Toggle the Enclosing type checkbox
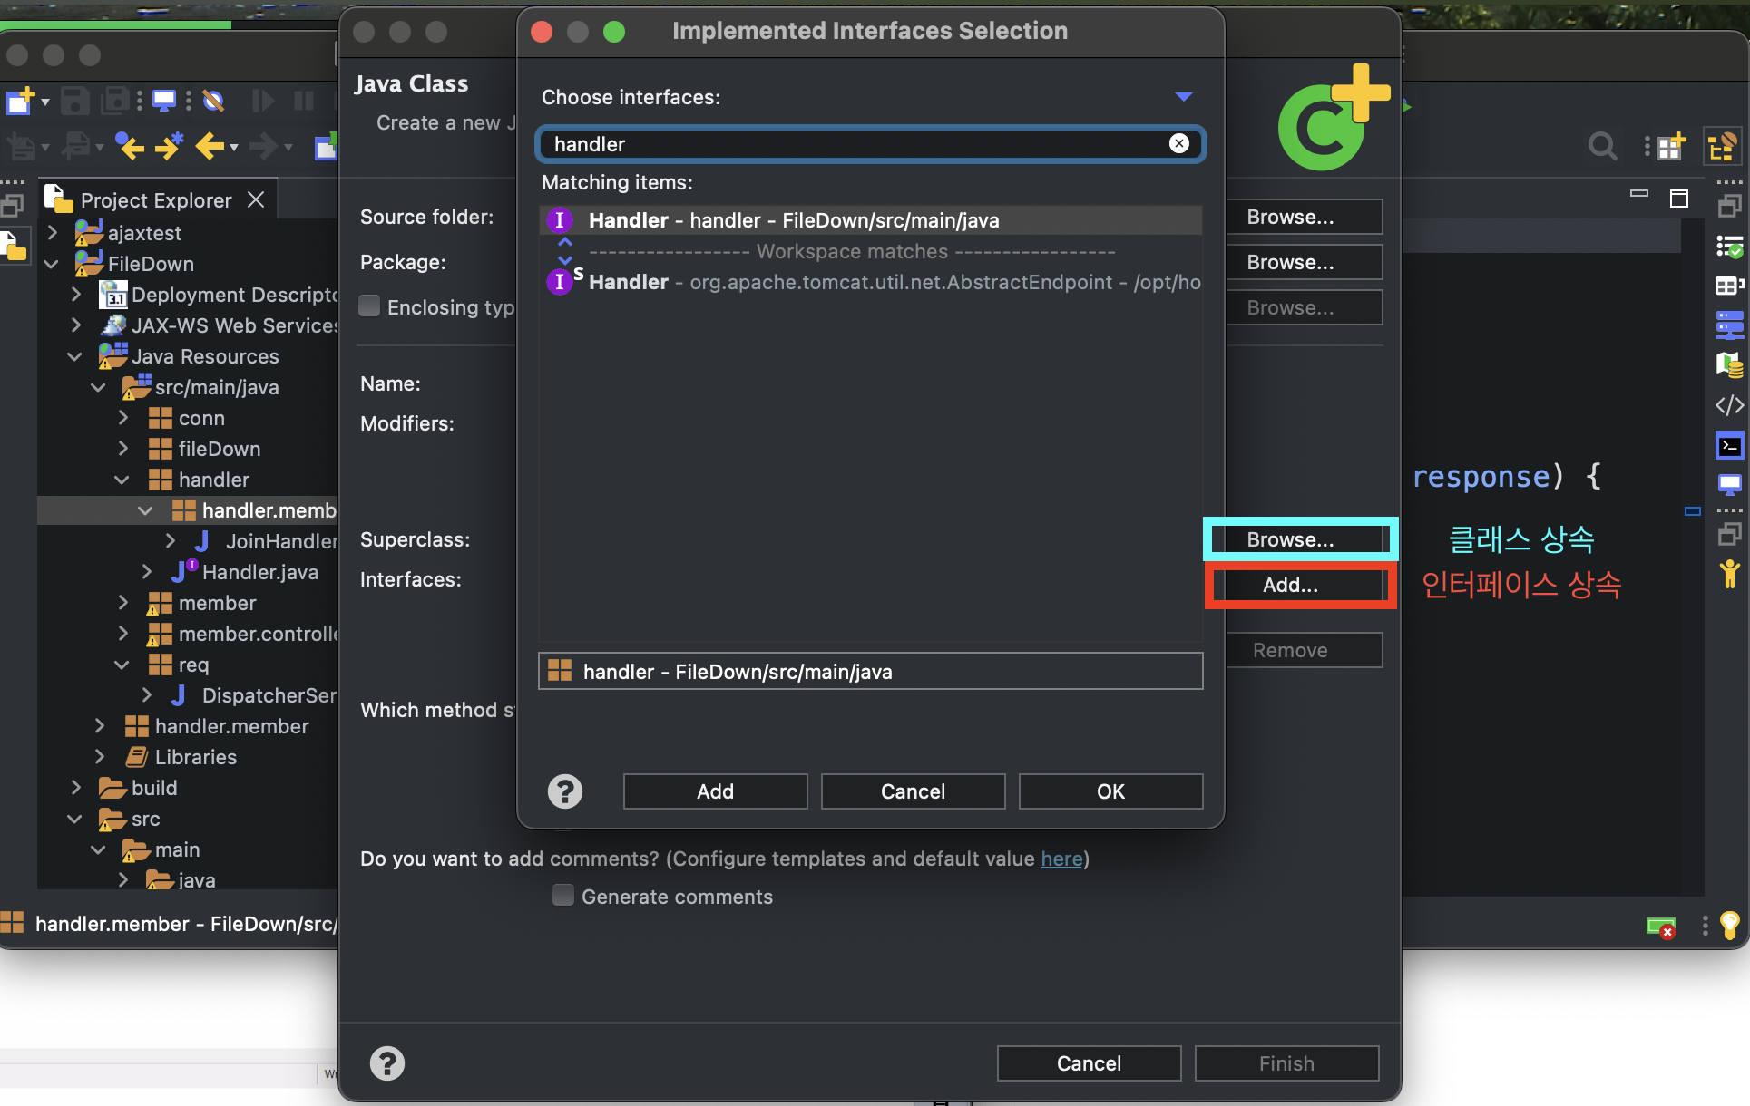Screen dimensions: 1750x1106 coord(369,306)
